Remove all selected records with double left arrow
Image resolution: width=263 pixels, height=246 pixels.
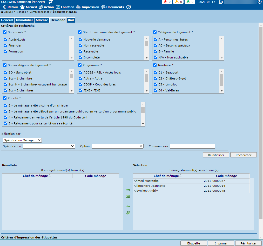pyautogui.click(x=128, y=213)
